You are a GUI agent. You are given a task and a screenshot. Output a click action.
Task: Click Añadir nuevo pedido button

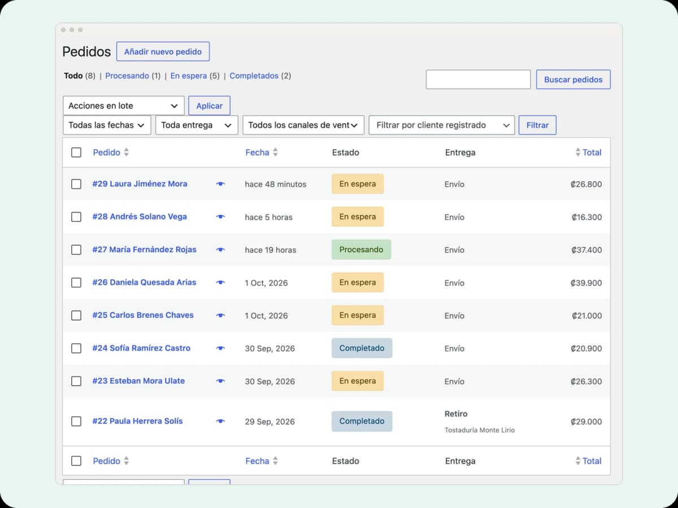pos(163,51)
